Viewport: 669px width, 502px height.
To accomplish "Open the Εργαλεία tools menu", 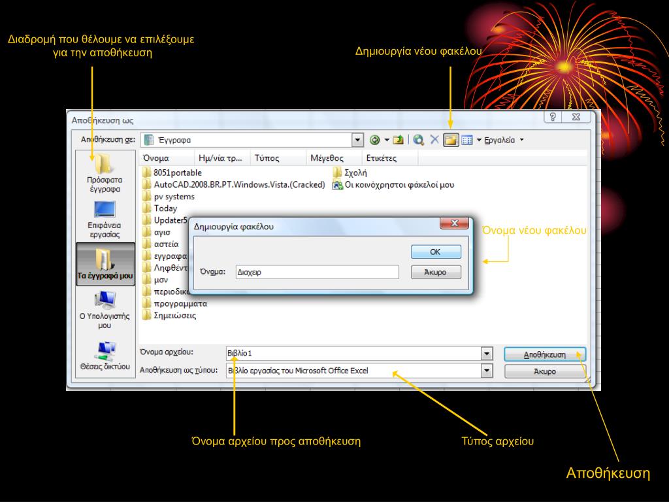I will (504, 140).
